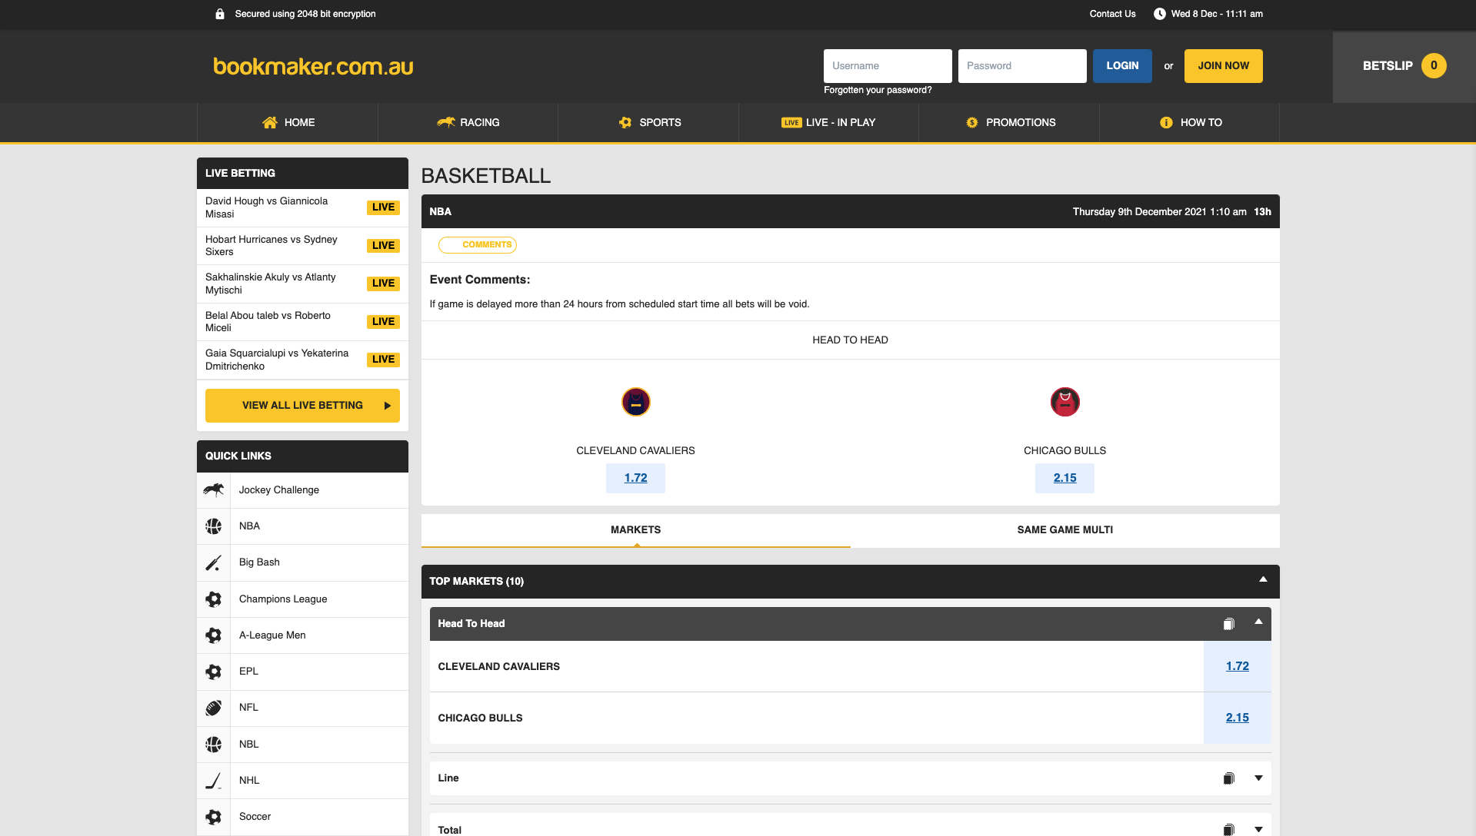Click the promotions dollar icon
Screen dimensions: 1476x836
click(x=972, y=122)
